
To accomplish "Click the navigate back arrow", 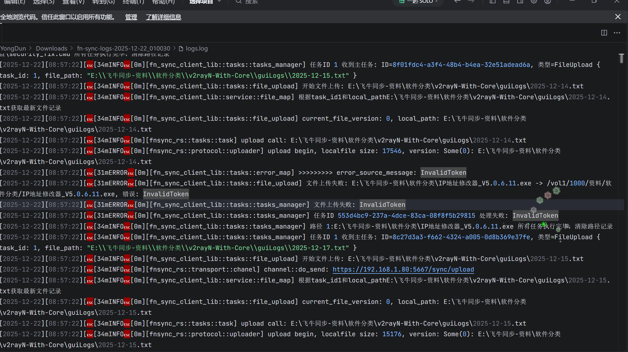I will pos(457,2).
